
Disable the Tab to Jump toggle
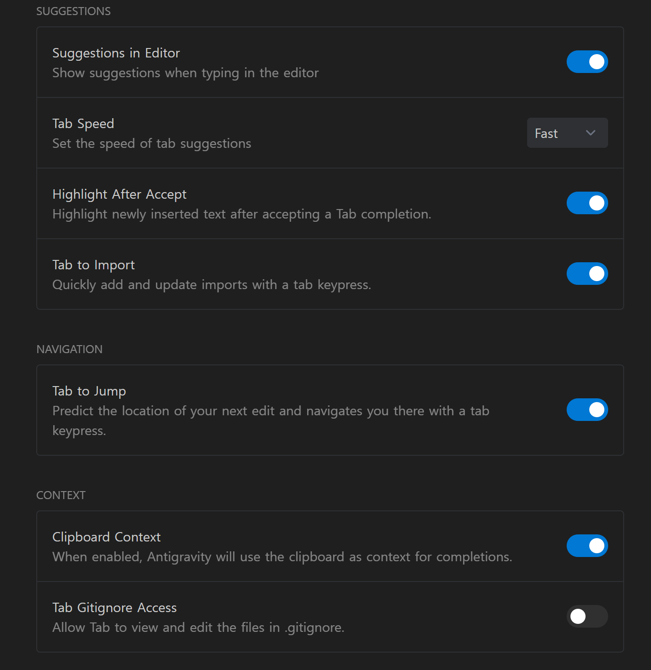[587, 410]
